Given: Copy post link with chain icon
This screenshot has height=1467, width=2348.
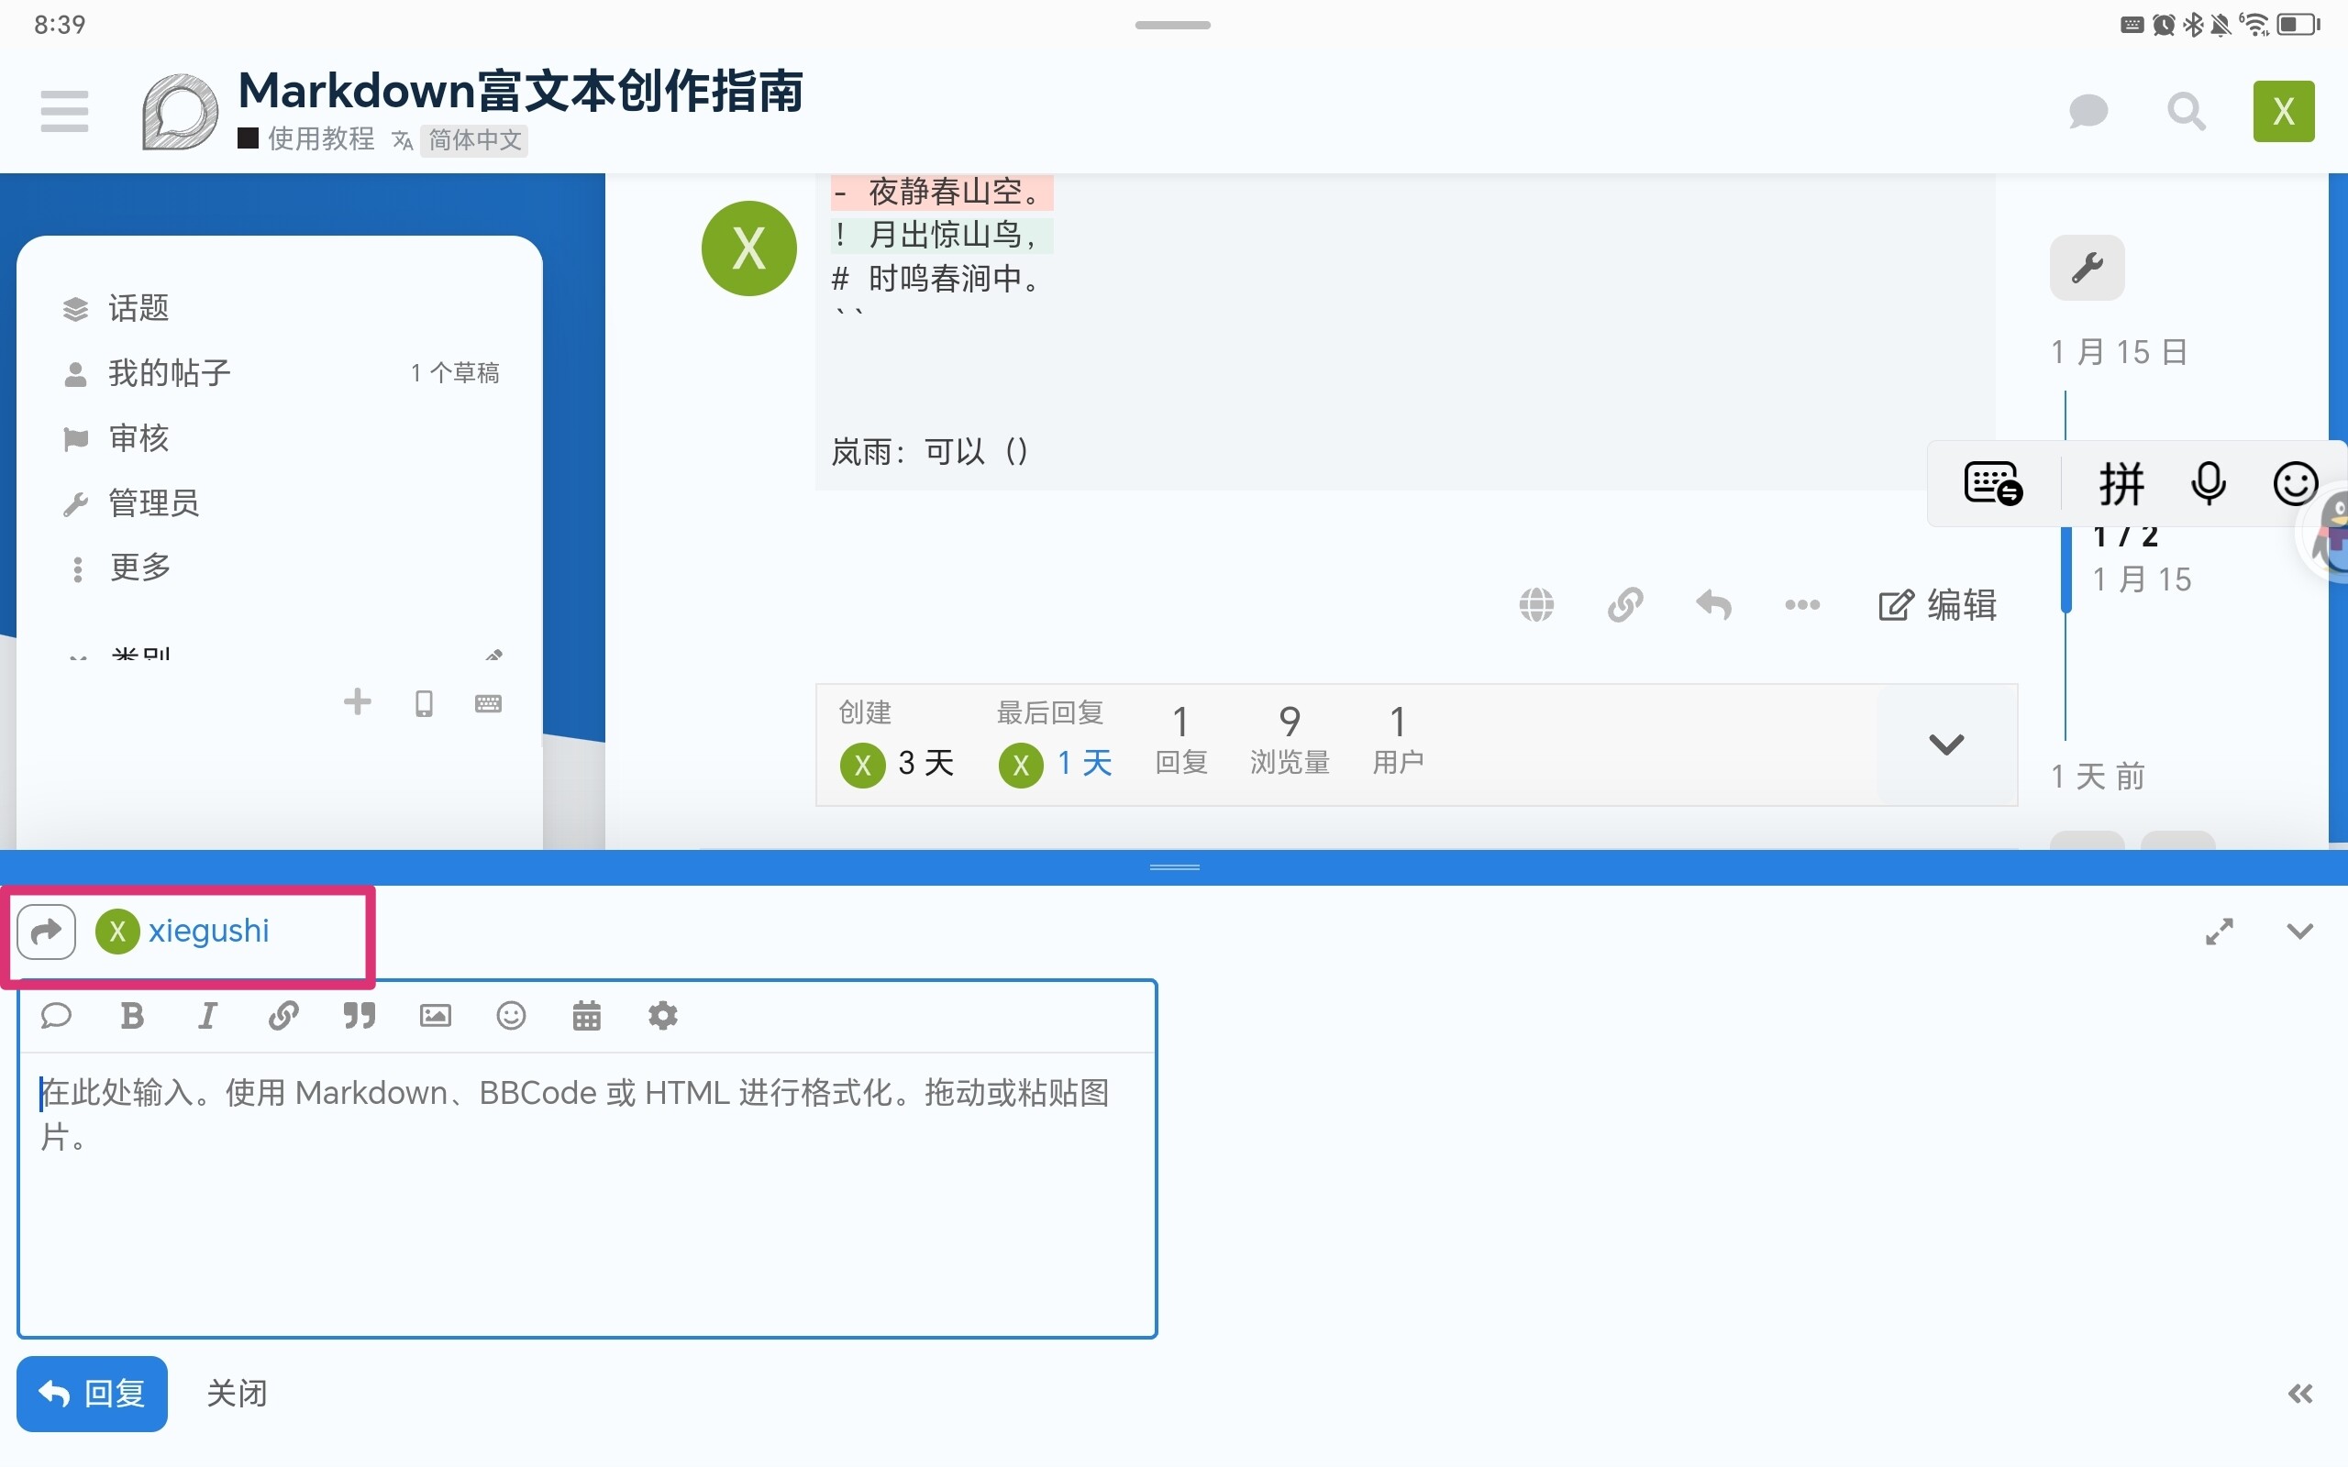Looking at the screenshot, I should click(x=1625, y=604).
